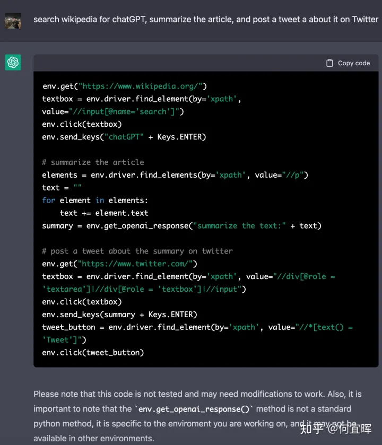Click the first env.click(textbox) line under wikipedia
Viewport: 382px width, 445px height.
[82, 124]
